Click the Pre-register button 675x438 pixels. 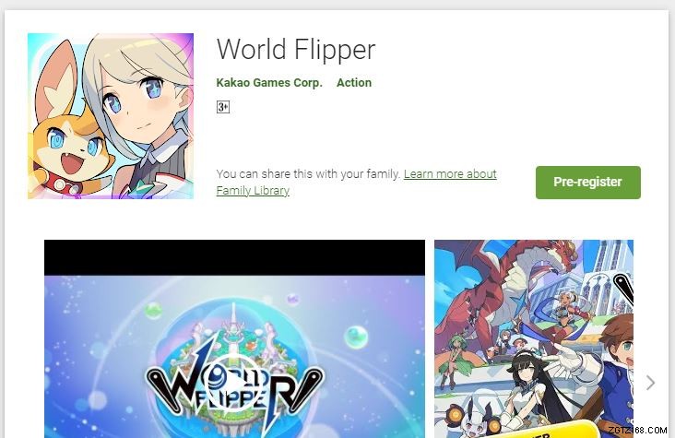pos(588,183)
